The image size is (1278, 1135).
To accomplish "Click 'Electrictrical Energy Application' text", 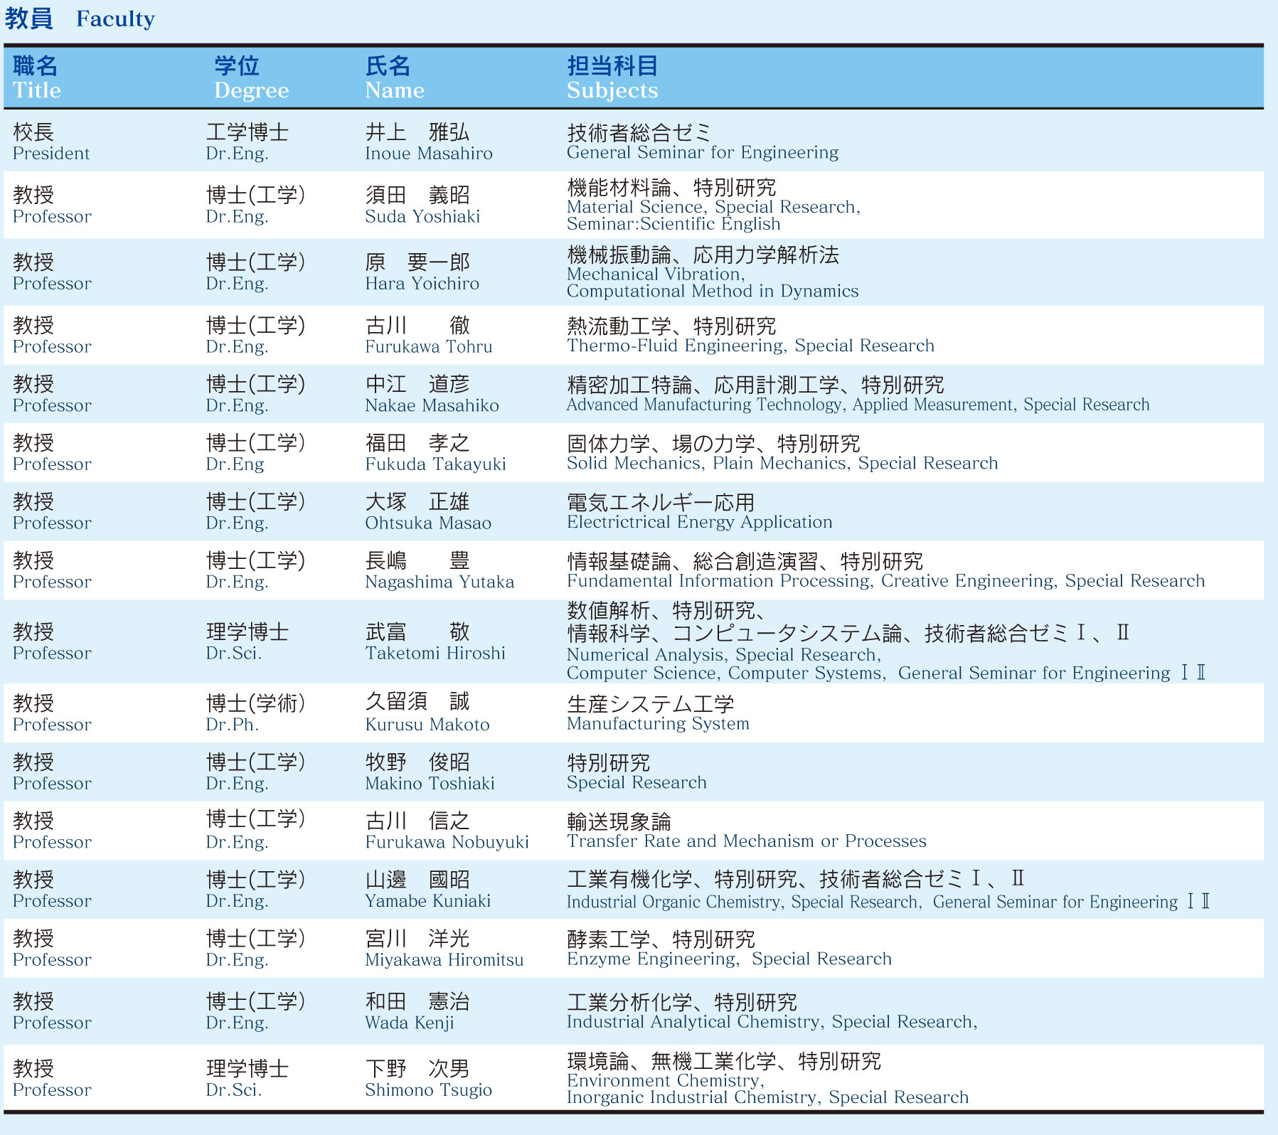I will point(699,523).
